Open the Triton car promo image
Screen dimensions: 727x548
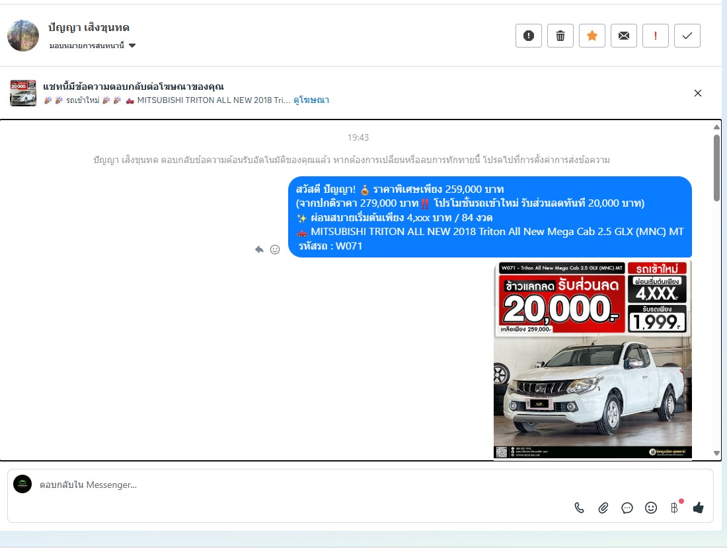tap(593, 359)
